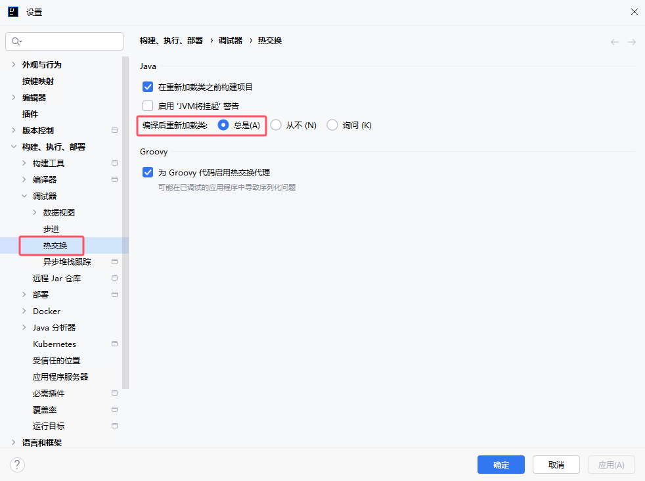Click the magnifier icon in search box
645x481 pixels.
point(14,41)
